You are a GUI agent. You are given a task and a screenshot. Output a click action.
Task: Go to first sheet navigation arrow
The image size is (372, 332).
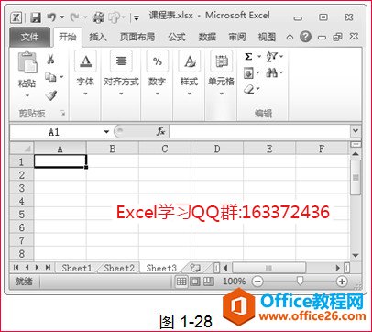(16, 268)
